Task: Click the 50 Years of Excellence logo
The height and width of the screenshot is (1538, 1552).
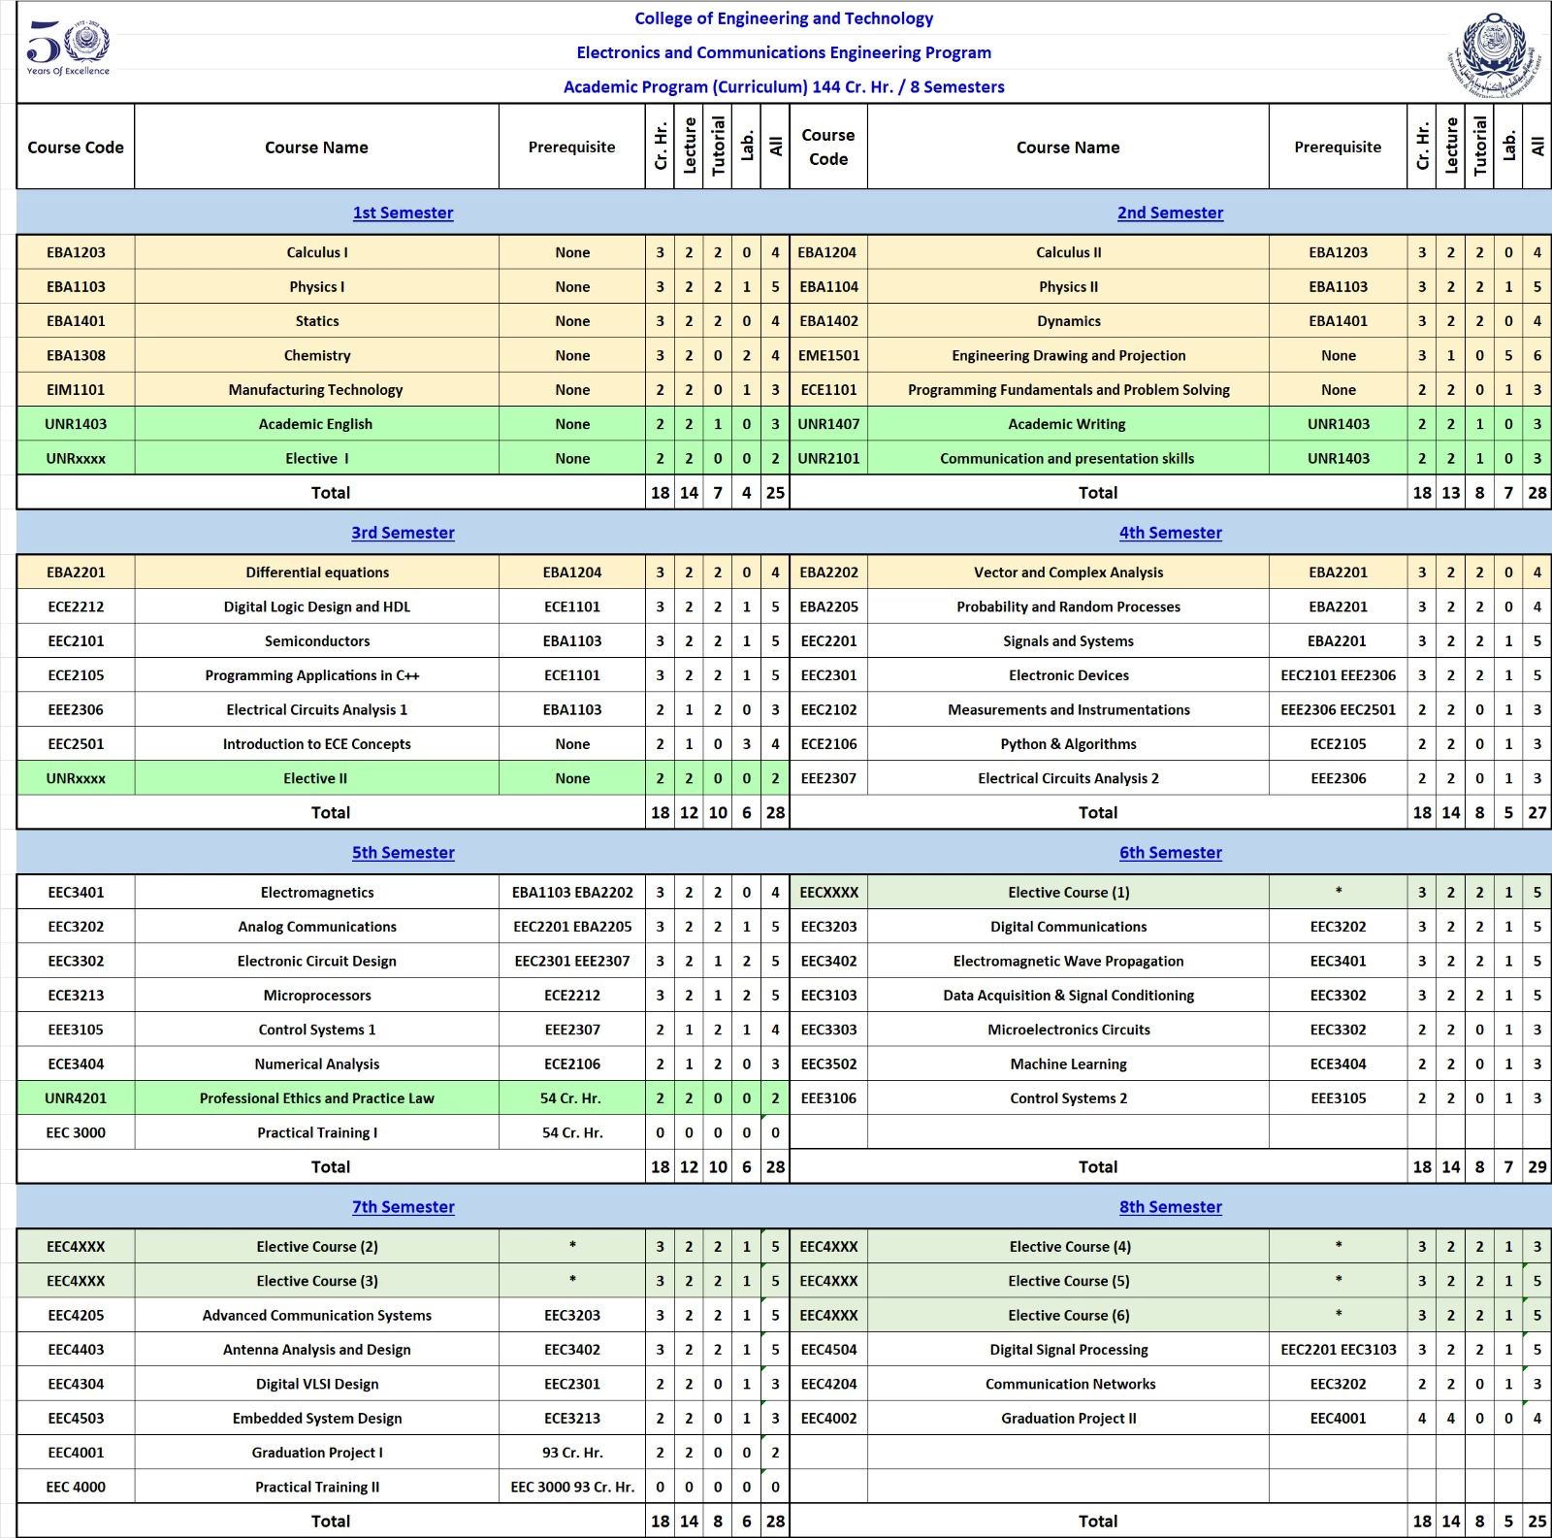Action: coord(68,49)
